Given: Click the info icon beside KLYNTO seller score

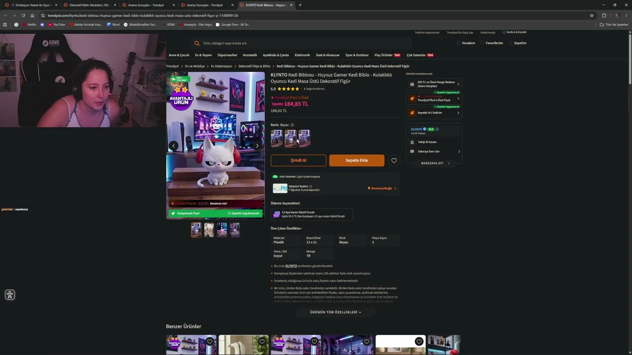Looking at the screenshot, I should pyautogui.click(x=437, y=129).
